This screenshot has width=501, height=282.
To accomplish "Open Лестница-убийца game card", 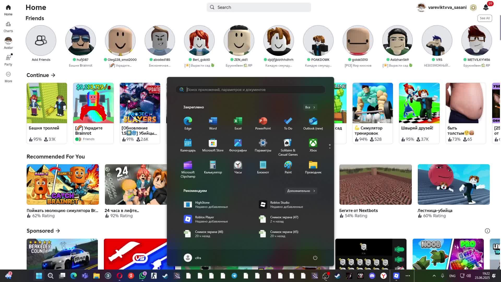I will pos(454,191).
